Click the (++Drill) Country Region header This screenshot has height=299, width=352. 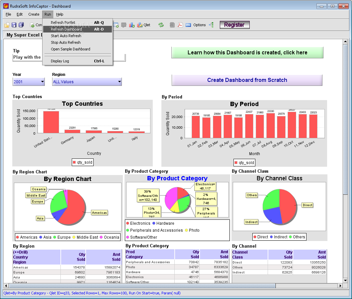[x=37, y=257]
